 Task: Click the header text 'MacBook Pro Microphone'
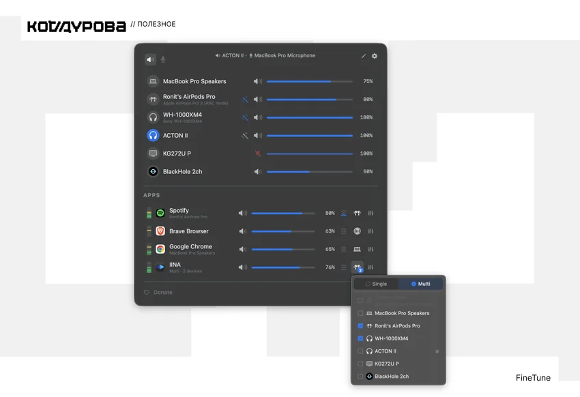coord(285,55)
